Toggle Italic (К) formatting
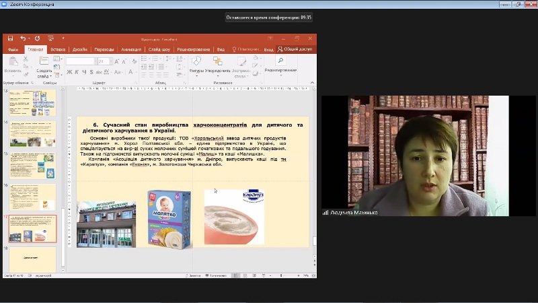This screenshot has width=538, height=303. (x=76, y=72)
